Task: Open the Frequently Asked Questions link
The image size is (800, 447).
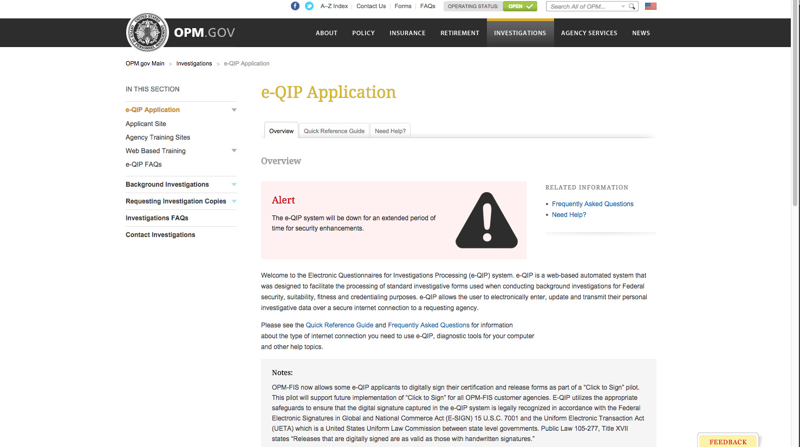Action: (x=593, y=203)
